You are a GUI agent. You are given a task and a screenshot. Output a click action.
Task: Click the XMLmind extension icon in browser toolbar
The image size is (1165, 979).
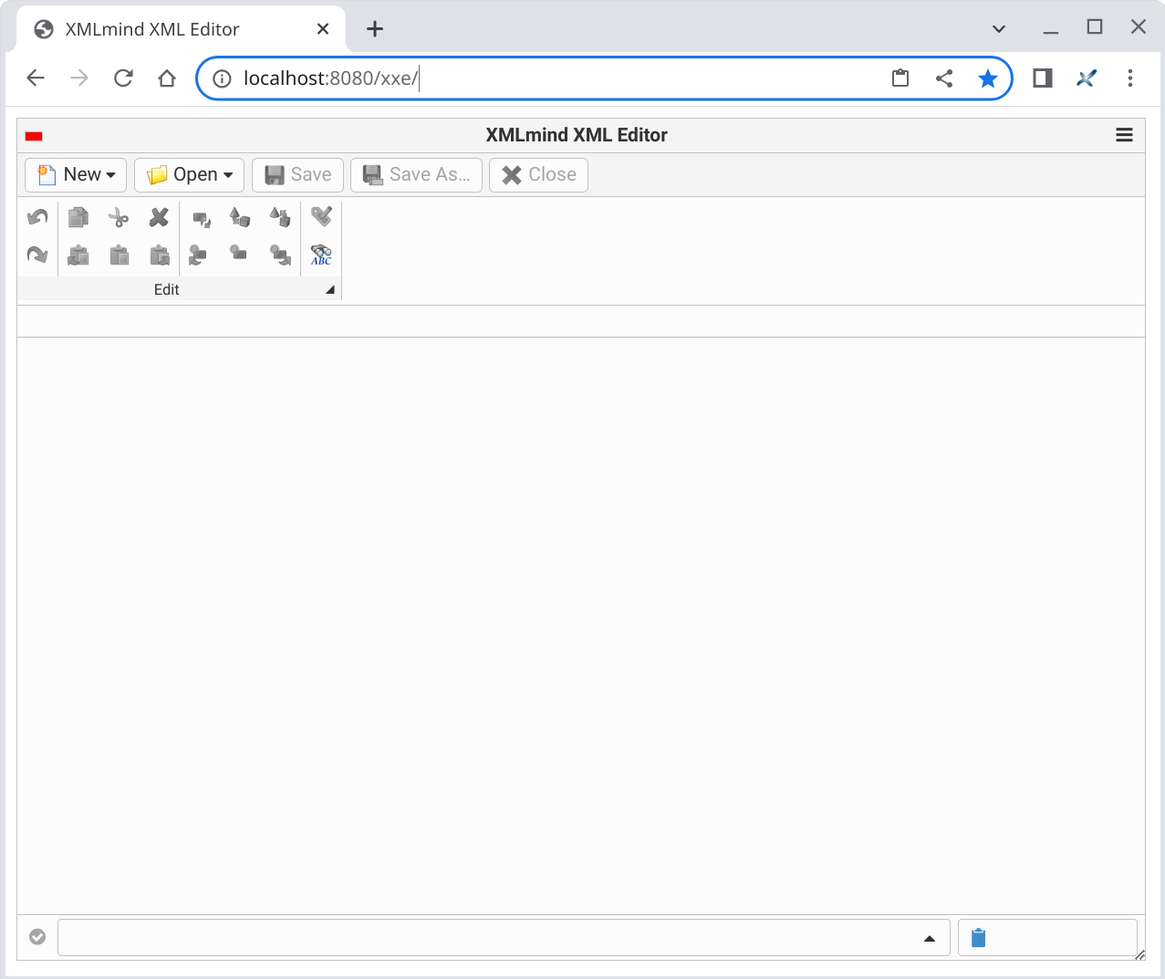point(1087,78)
